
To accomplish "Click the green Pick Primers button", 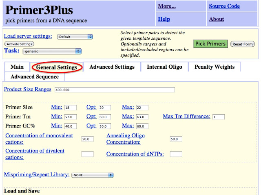I will [210, 44].
